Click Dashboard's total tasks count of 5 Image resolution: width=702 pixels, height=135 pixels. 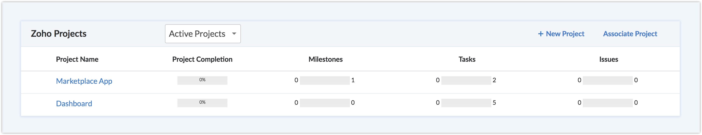pos(494,103)
